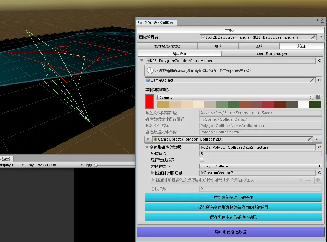327x242 pixels.
Task: Open object picker beside B2S_PolygonColliderVisualHelper
Action: point(320,60)
